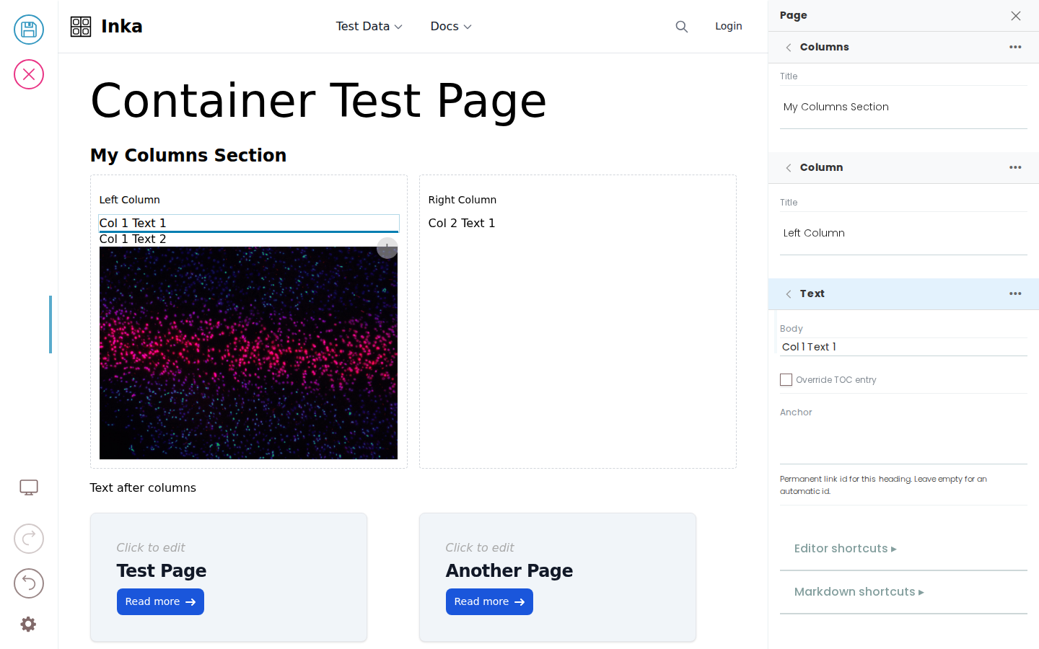Click Read more on Test Page card
1039x649 pixels.
[160, 602]
